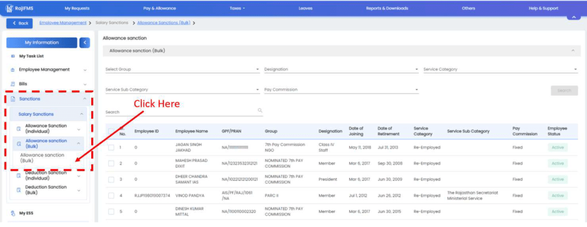
Task: Collapse the Salary Sanctions submenu
Action: 81,114
